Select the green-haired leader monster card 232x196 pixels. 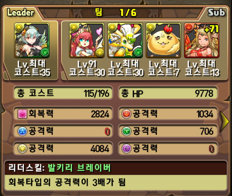(32, 40)
